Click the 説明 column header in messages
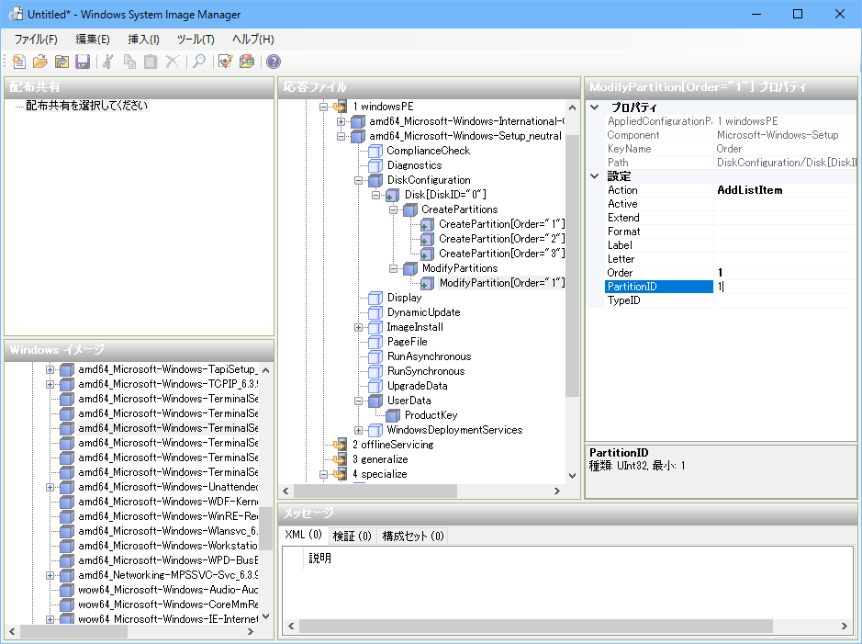Viewport: 862px width, 644px height. pos(320,559)
